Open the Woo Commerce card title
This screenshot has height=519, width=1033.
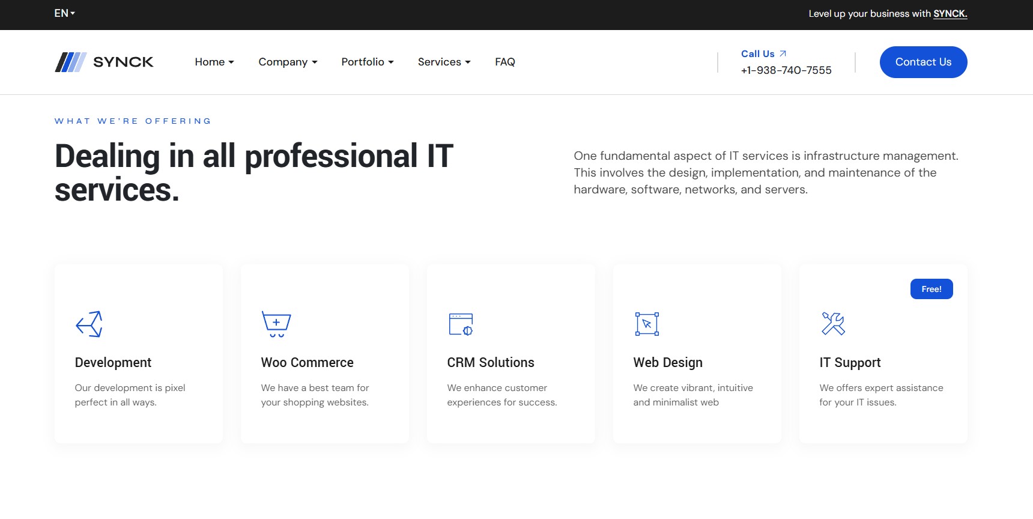(x=307, y=363)
